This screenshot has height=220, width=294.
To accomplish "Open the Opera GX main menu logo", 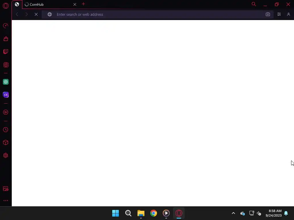I will 6,6.
